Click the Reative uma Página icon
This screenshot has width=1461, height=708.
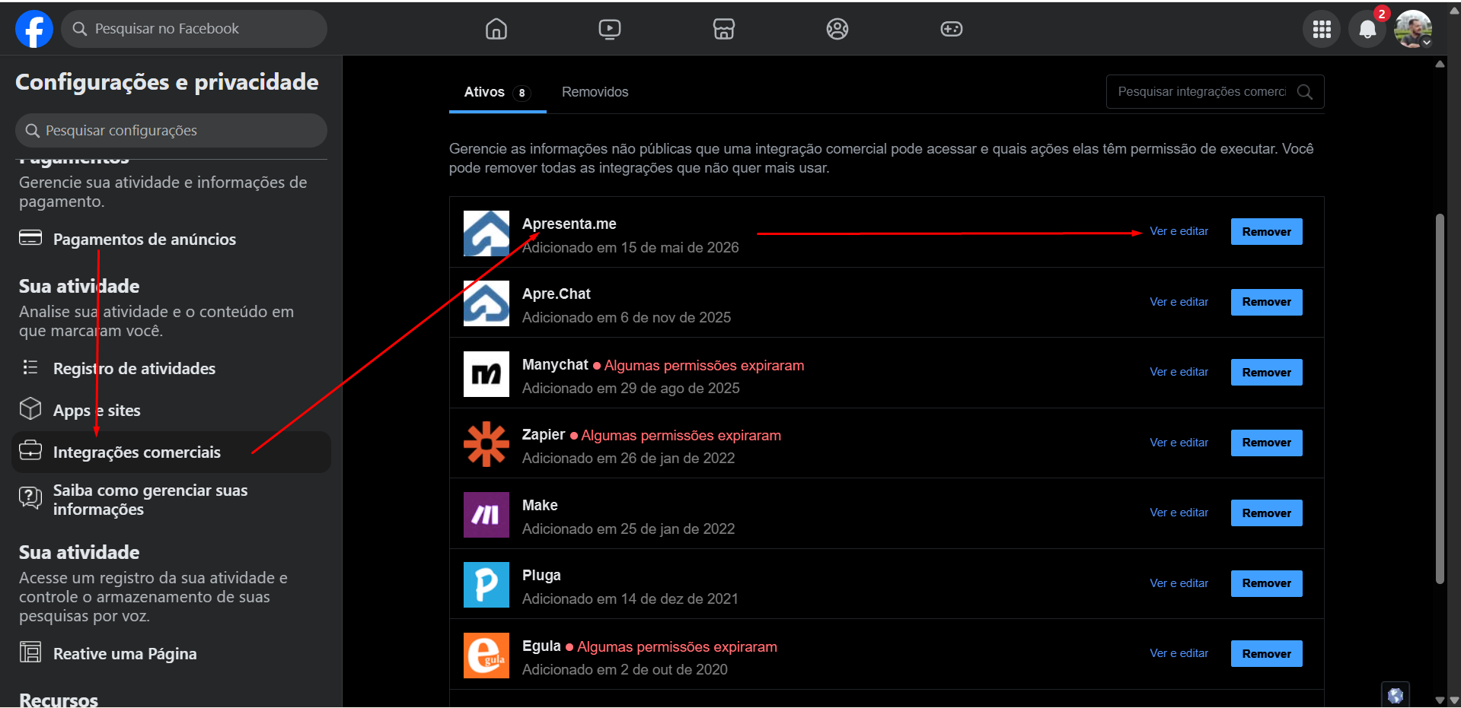[30, 652]
